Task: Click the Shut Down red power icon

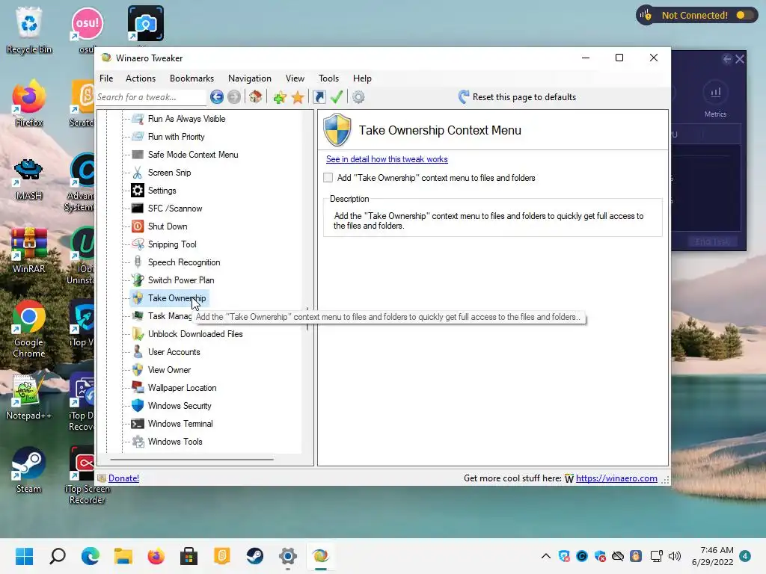Action: click(x=138, y=226)
